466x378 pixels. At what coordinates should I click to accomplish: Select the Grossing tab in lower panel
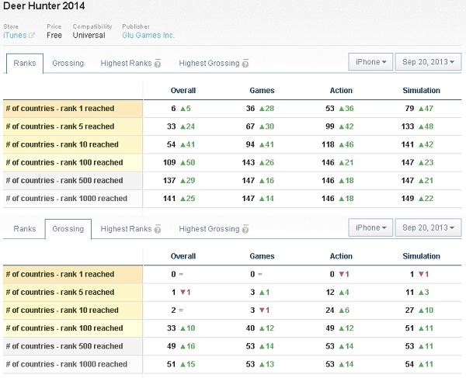tap(68, 229)
